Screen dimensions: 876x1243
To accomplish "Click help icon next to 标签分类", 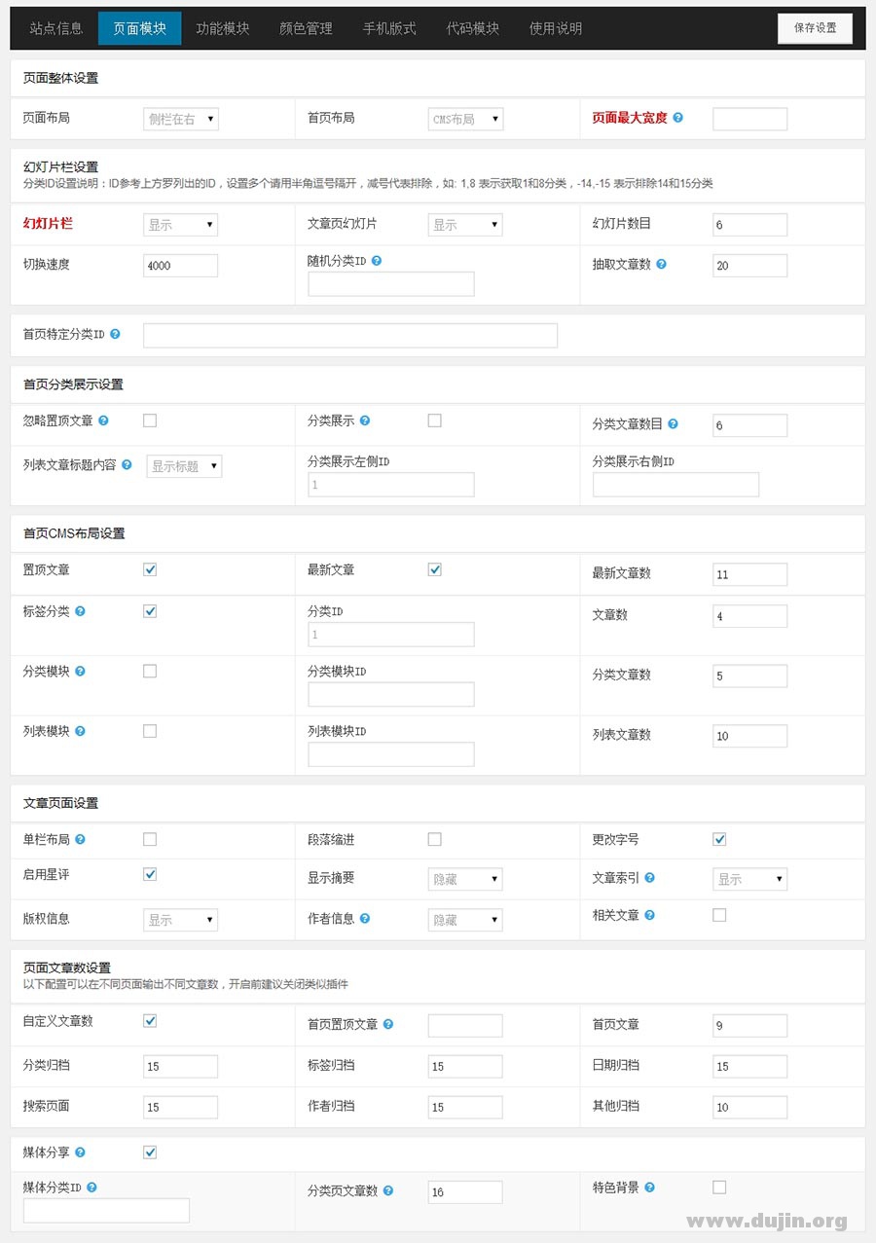I will (80, 611).
